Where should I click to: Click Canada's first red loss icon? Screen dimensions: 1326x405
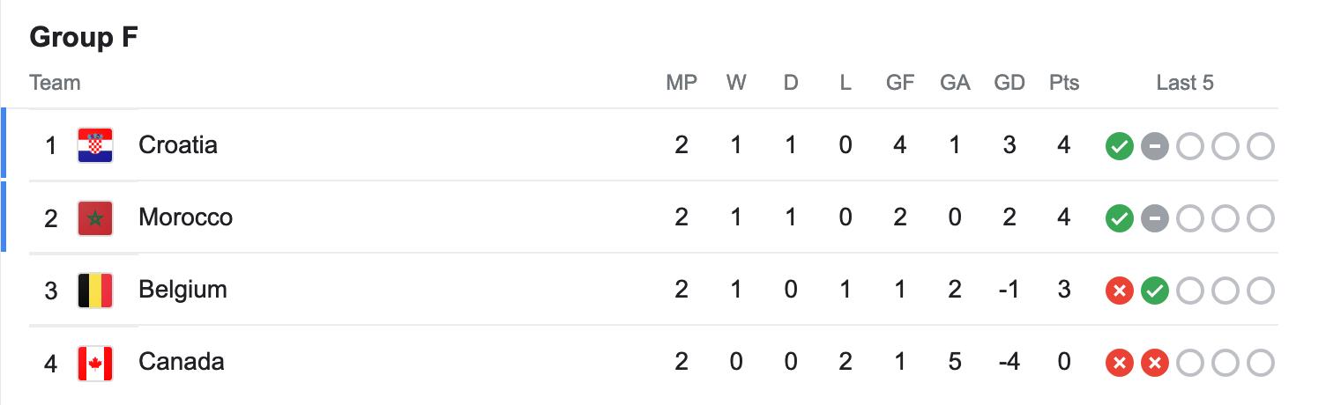pos(1119,363)
